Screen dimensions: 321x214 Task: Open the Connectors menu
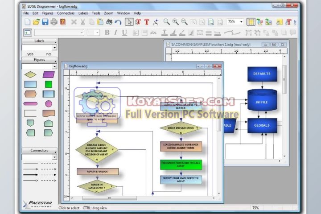click(x=66, y=13)
